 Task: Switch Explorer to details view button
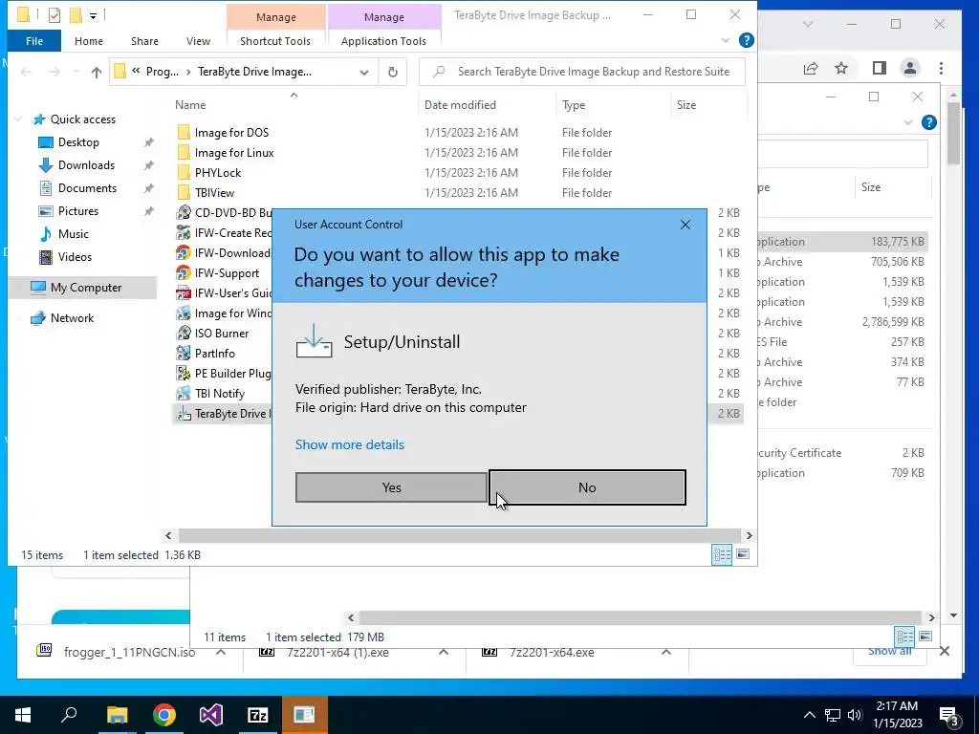[x=723, y=555]
